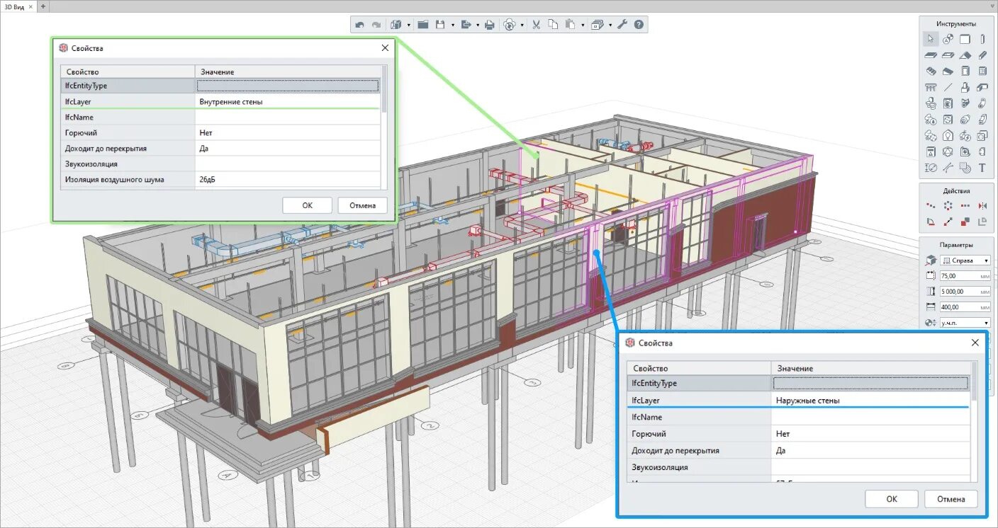Open help with the question mark icon

pos(639,25)
